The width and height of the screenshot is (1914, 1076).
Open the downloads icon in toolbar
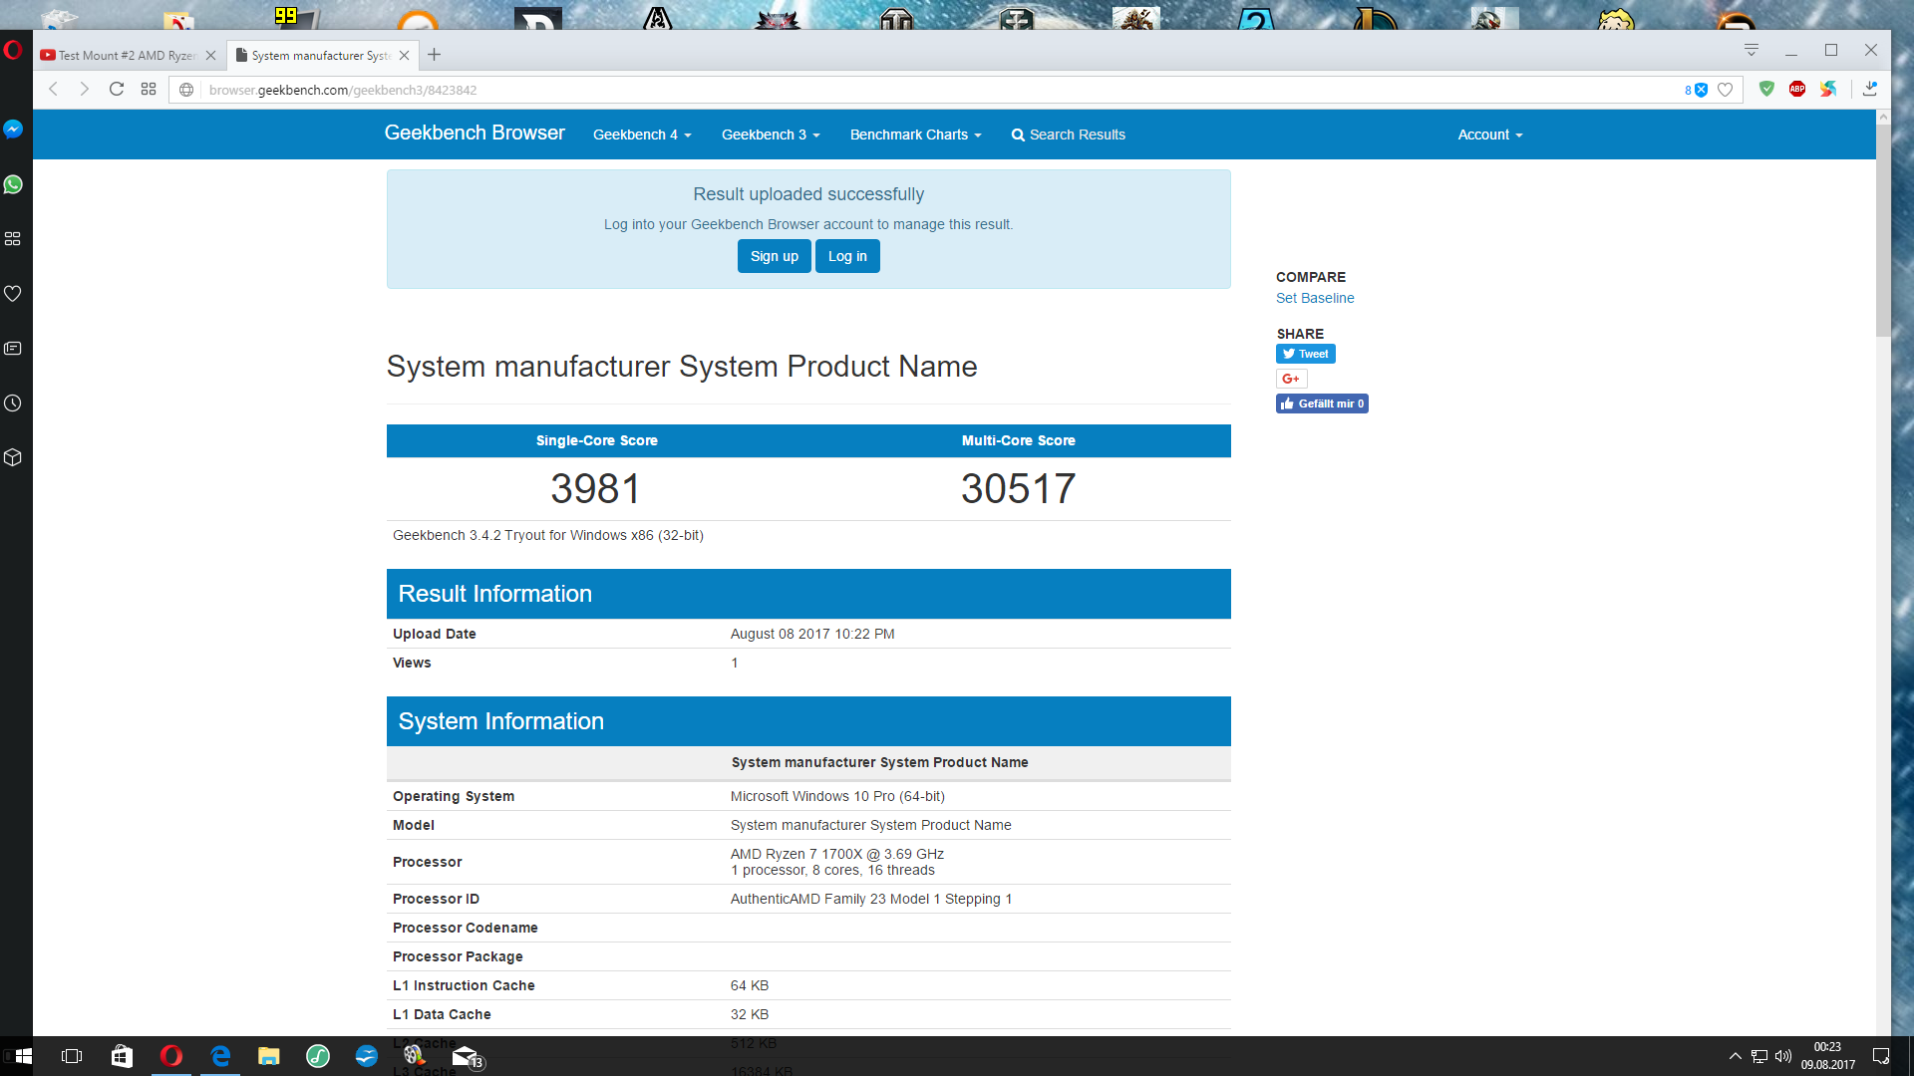pyautogui.click(x=1870, y=90)
